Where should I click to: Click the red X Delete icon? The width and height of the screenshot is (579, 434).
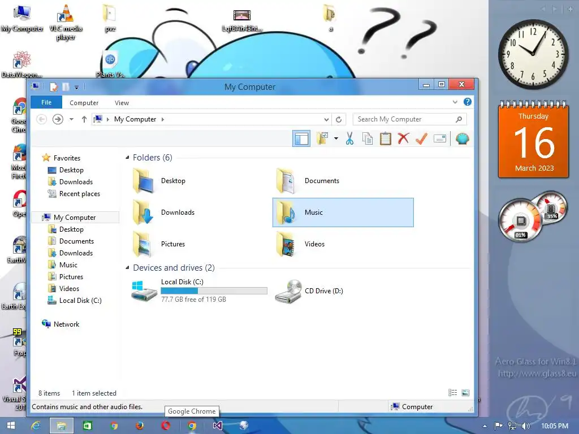coord(403,139)
